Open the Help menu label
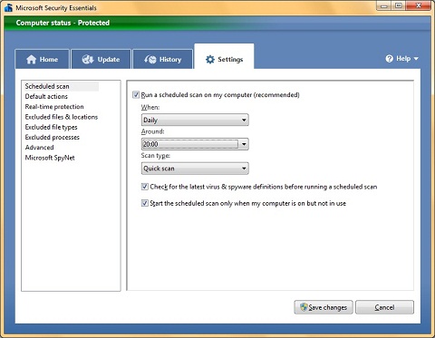Viewport: 435px width, 338px height. point(403,59)
